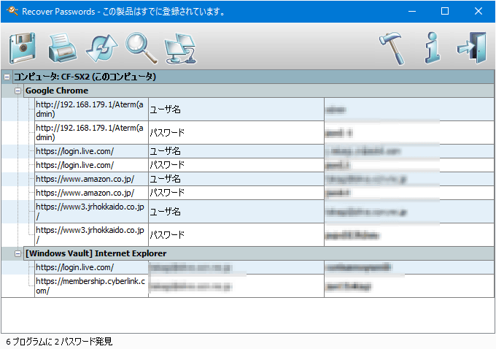Select the Aterm(admin) URL cell in the ユーザ名 row
Image resolution: width=496 pixels, height=349 pixels.
tap(91, 110)
